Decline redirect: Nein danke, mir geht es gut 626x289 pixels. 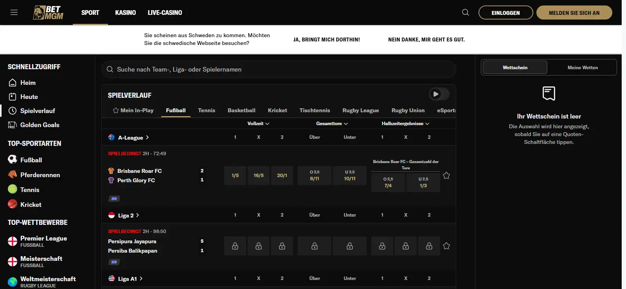point(426,39)
